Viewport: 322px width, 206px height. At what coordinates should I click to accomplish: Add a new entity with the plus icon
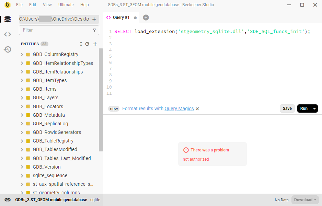95,44
